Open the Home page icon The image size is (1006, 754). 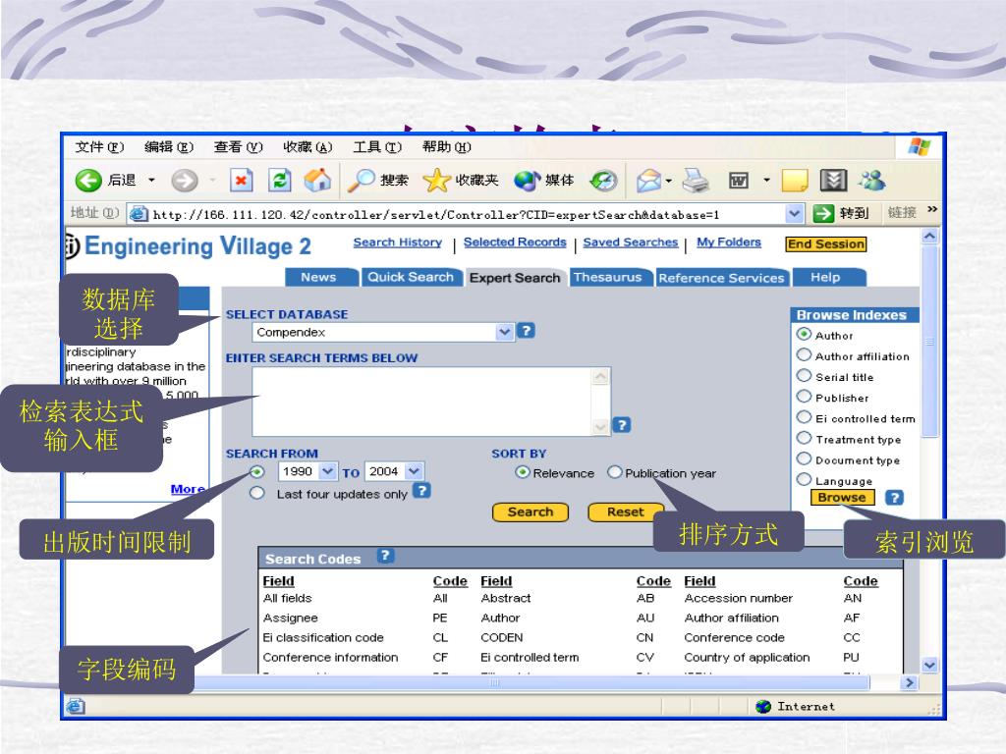[317, 181]
